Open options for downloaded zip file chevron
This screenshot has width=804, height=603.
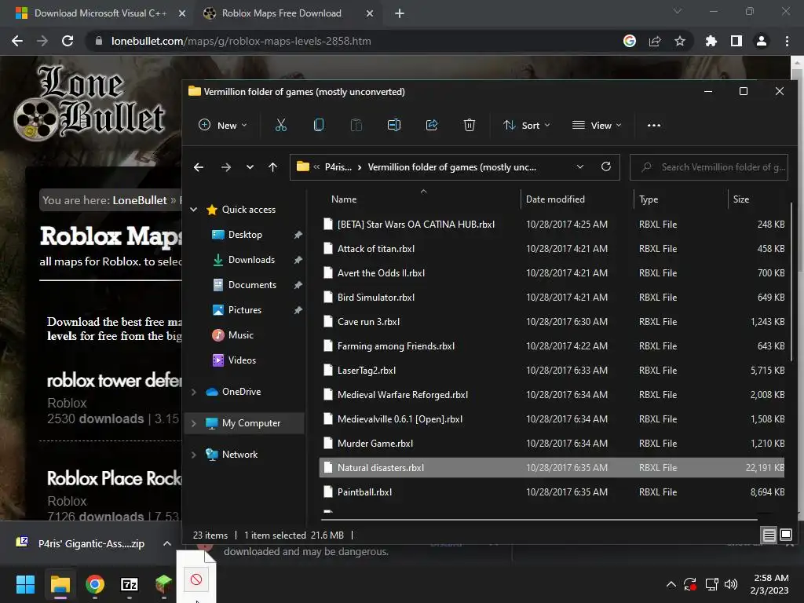pyautogui.click(x=167, y=543)
